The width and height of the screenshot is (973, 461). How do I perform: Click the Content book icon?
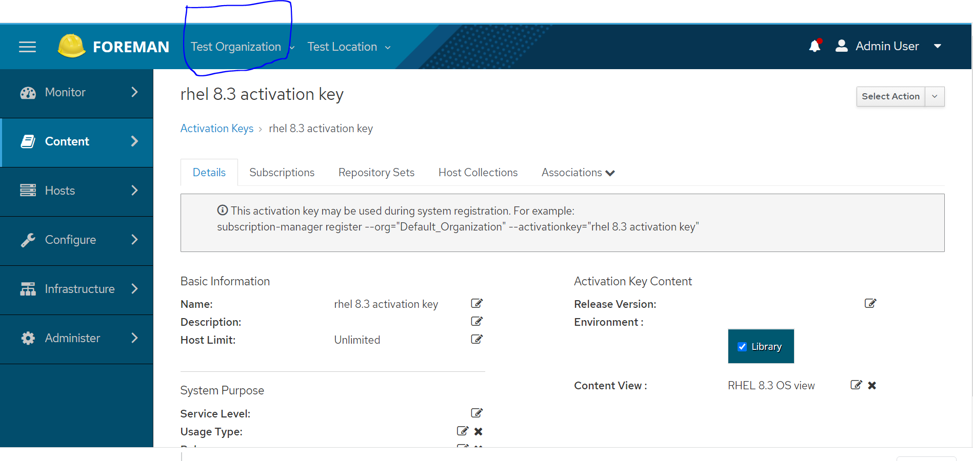(x=28, y=141)
